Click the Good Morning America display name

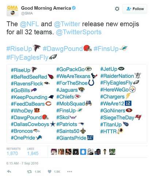[46, 8]
